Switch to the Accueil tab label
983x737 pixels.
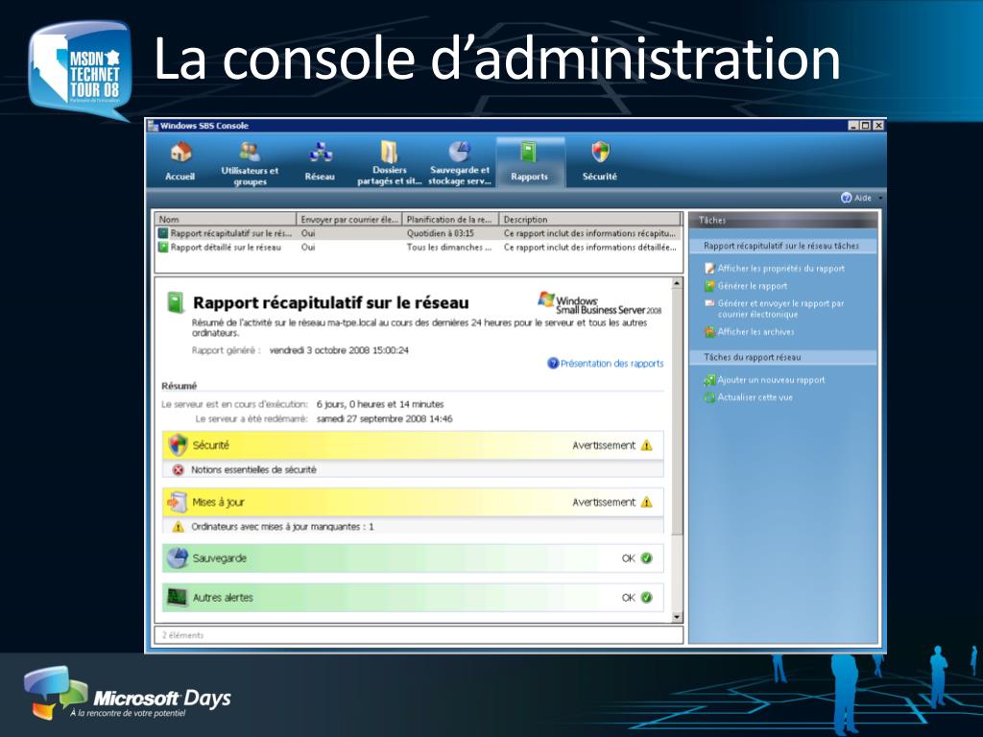[x=180, y=177]
